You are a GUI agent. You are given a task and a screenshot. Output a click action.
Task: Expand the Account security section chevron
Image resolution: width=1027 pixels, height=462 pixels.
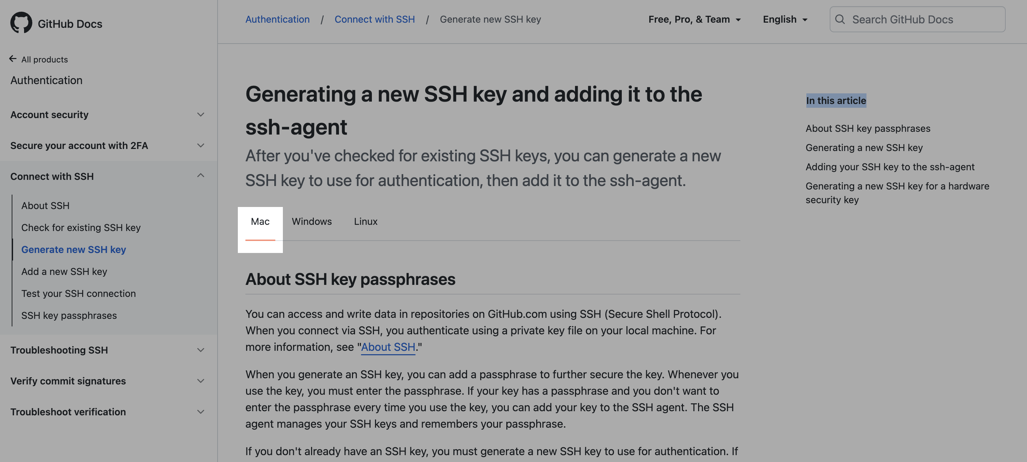click(x=200, y=115)
